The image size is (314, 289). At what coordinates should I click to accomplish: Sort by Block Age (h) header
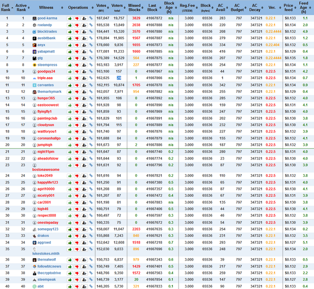tap(170, 8)
